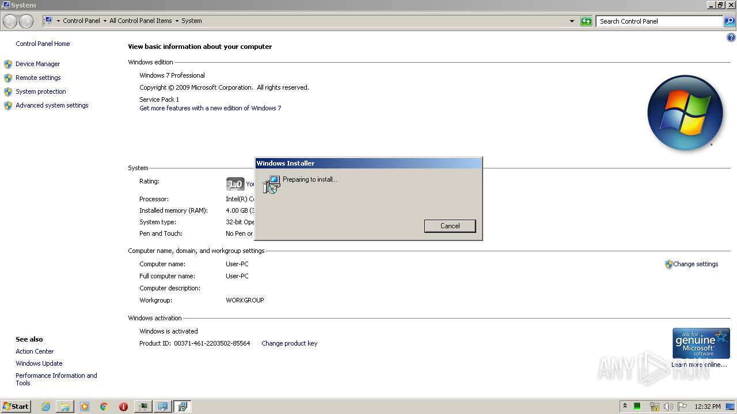This screenshot has width=737, height=414.
Task: Click the Preparing to install... message
Action: point(310,179)
